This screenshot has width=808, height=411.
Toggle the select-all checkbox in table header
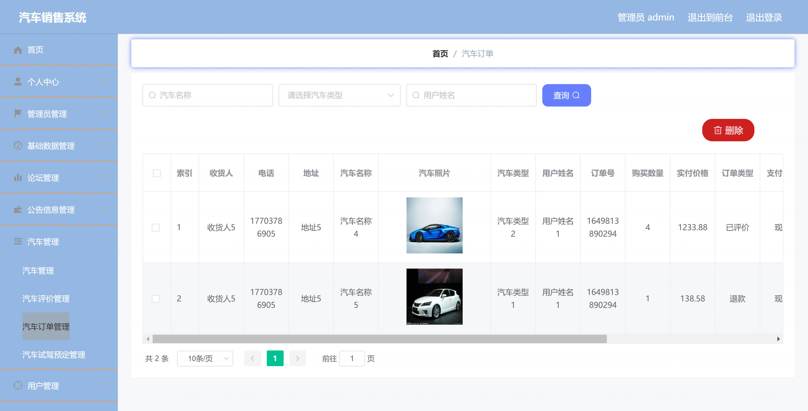coord(157,173)
